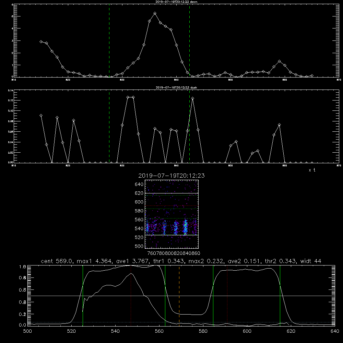Screen dimensions: 343x343
Task: Click the '580' label on the spectrogram y-axis
Action: [139, 211]
